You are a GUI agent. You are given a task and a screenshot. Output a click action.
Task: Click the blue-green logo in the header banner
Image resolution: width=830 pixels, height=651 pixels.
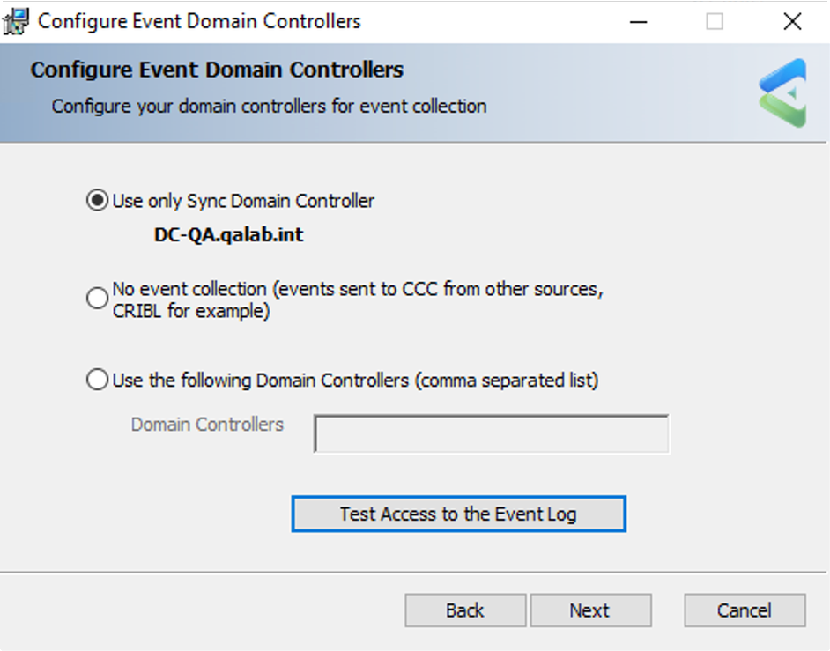(782, 93)
